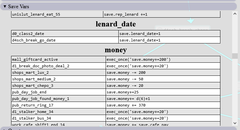The height and width of the screenshot is (130, 240).
Task: Select the shops_mart_medium_2 cell
Action: tap(59, 79)
